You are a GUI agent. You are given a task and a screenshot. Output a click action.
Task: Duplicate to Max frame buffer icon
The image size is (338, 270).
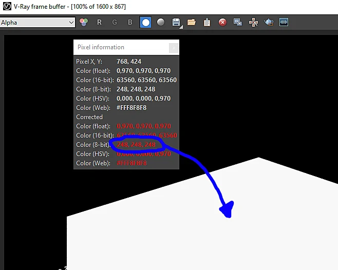[x=237, y=22]
